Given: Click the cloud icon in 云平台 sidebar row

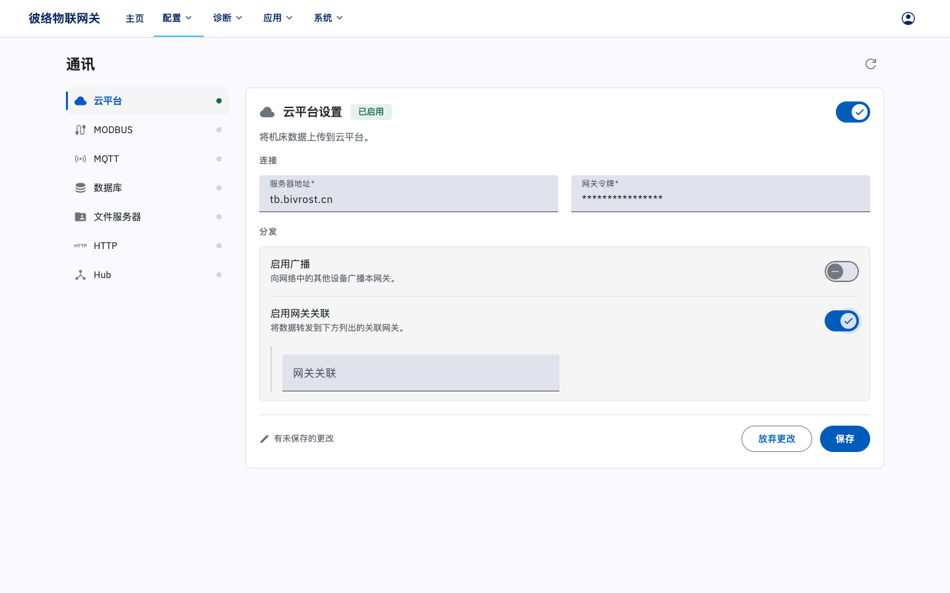Looking at the screenshot, I should [x=80, y=101].
